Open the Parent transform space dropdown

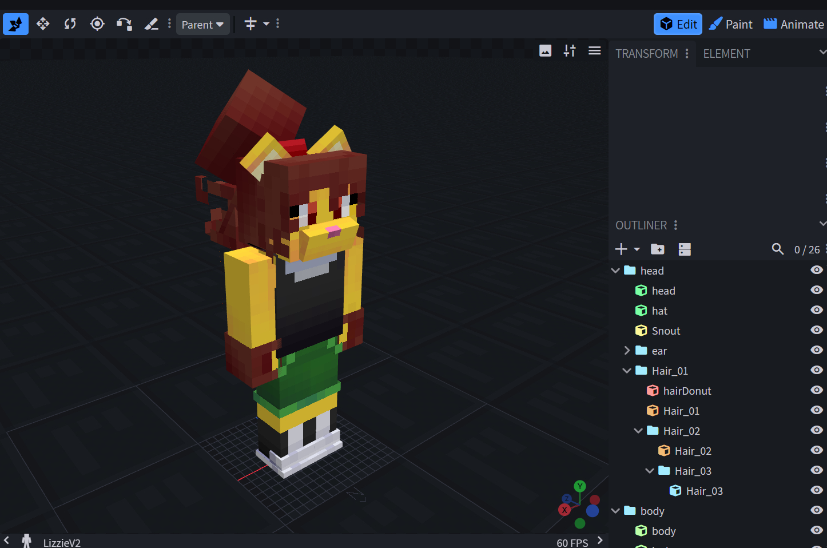pyautogui.click(x=202, y=25)
